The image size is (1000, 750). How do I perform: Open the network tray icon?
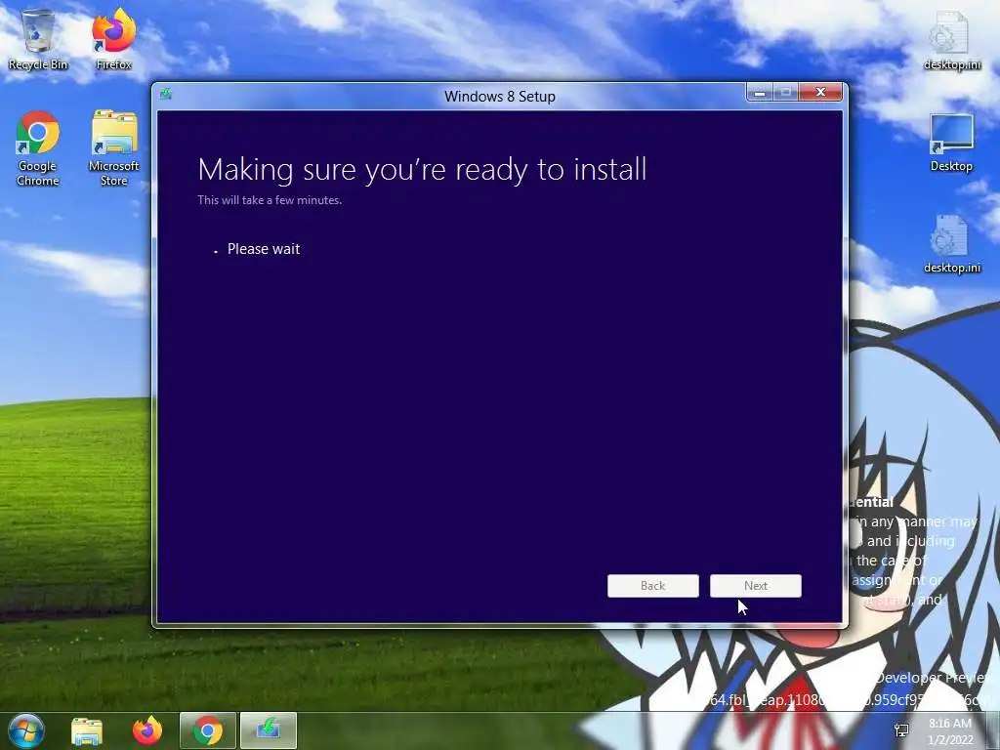click(901, 730)
